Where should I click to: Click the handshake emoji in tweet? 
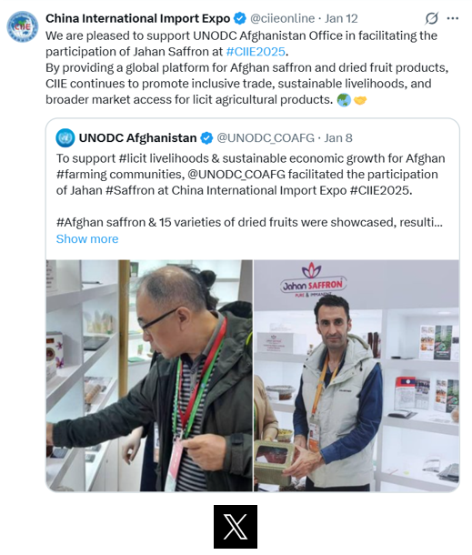pyautogui.click(x=360, y=100)
